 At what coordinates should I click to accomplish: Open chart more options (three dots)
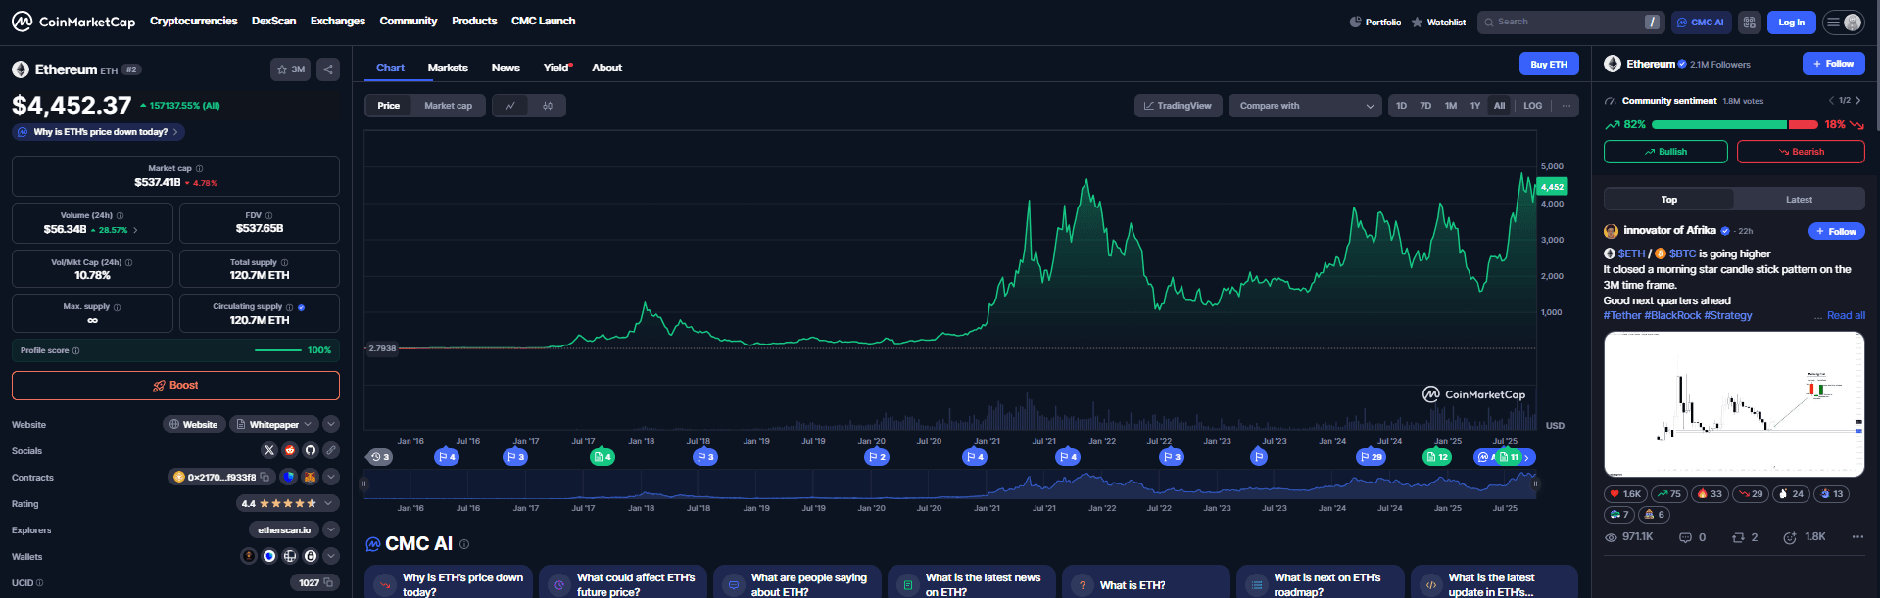click(x=1567, y=106)
